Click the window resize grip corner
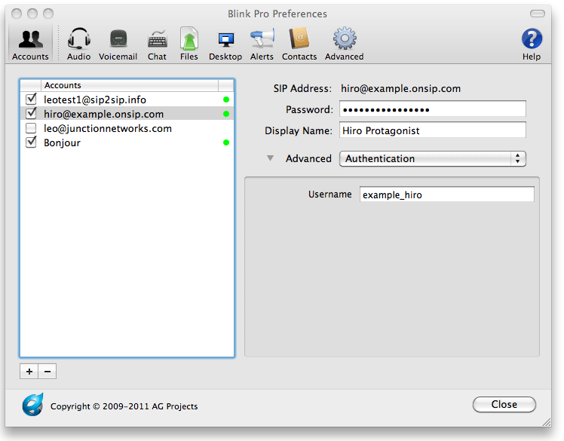Screen dimensions: 564x441 (547, 422)
